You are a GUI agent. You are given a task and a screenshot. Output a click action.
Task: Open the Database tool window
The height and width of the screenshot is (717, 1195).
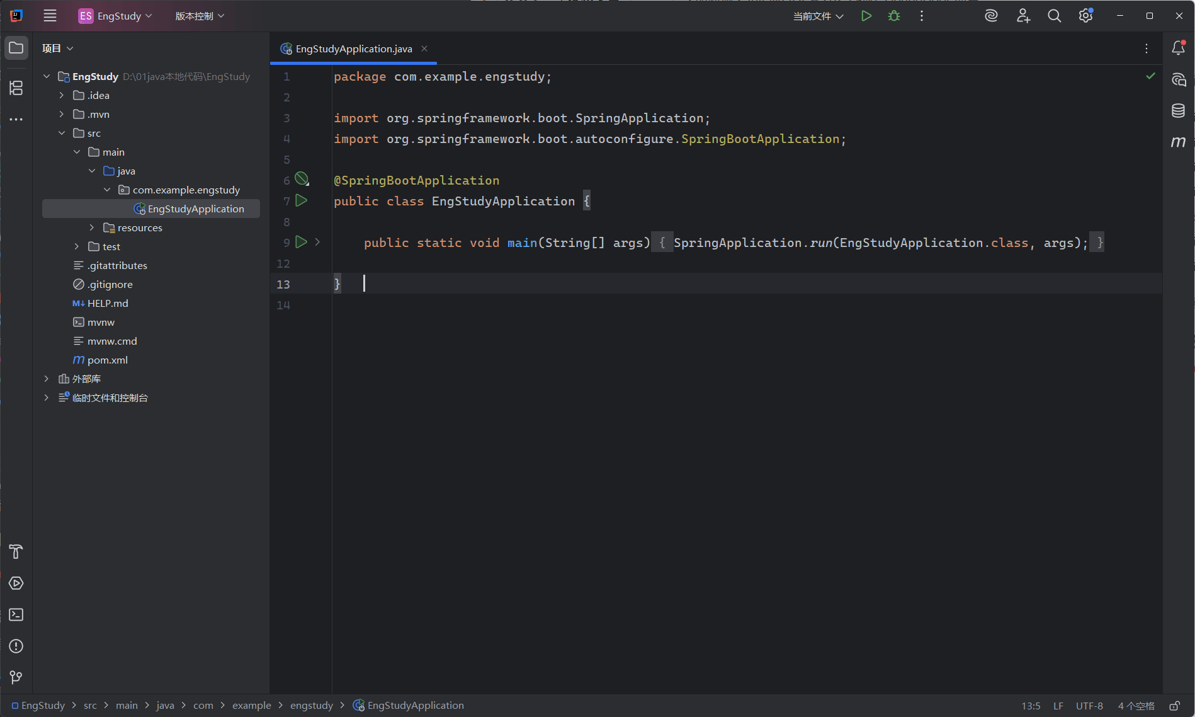coord(1179,111)
